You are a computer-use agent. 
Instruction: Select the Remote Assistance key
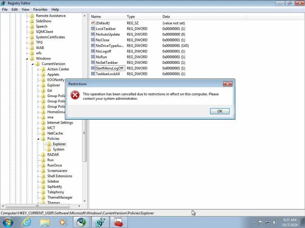coord(51,16)
